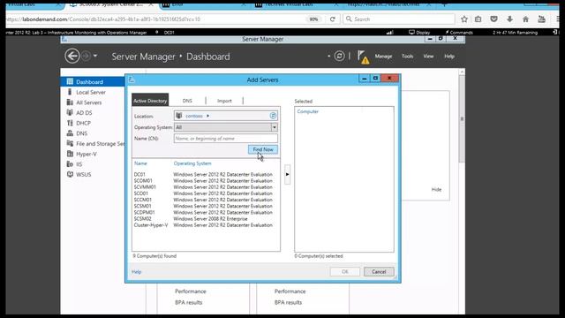Click the Server Manager back arrow
The height and width of the screenshot is (318, 565).
pos(72,57)
